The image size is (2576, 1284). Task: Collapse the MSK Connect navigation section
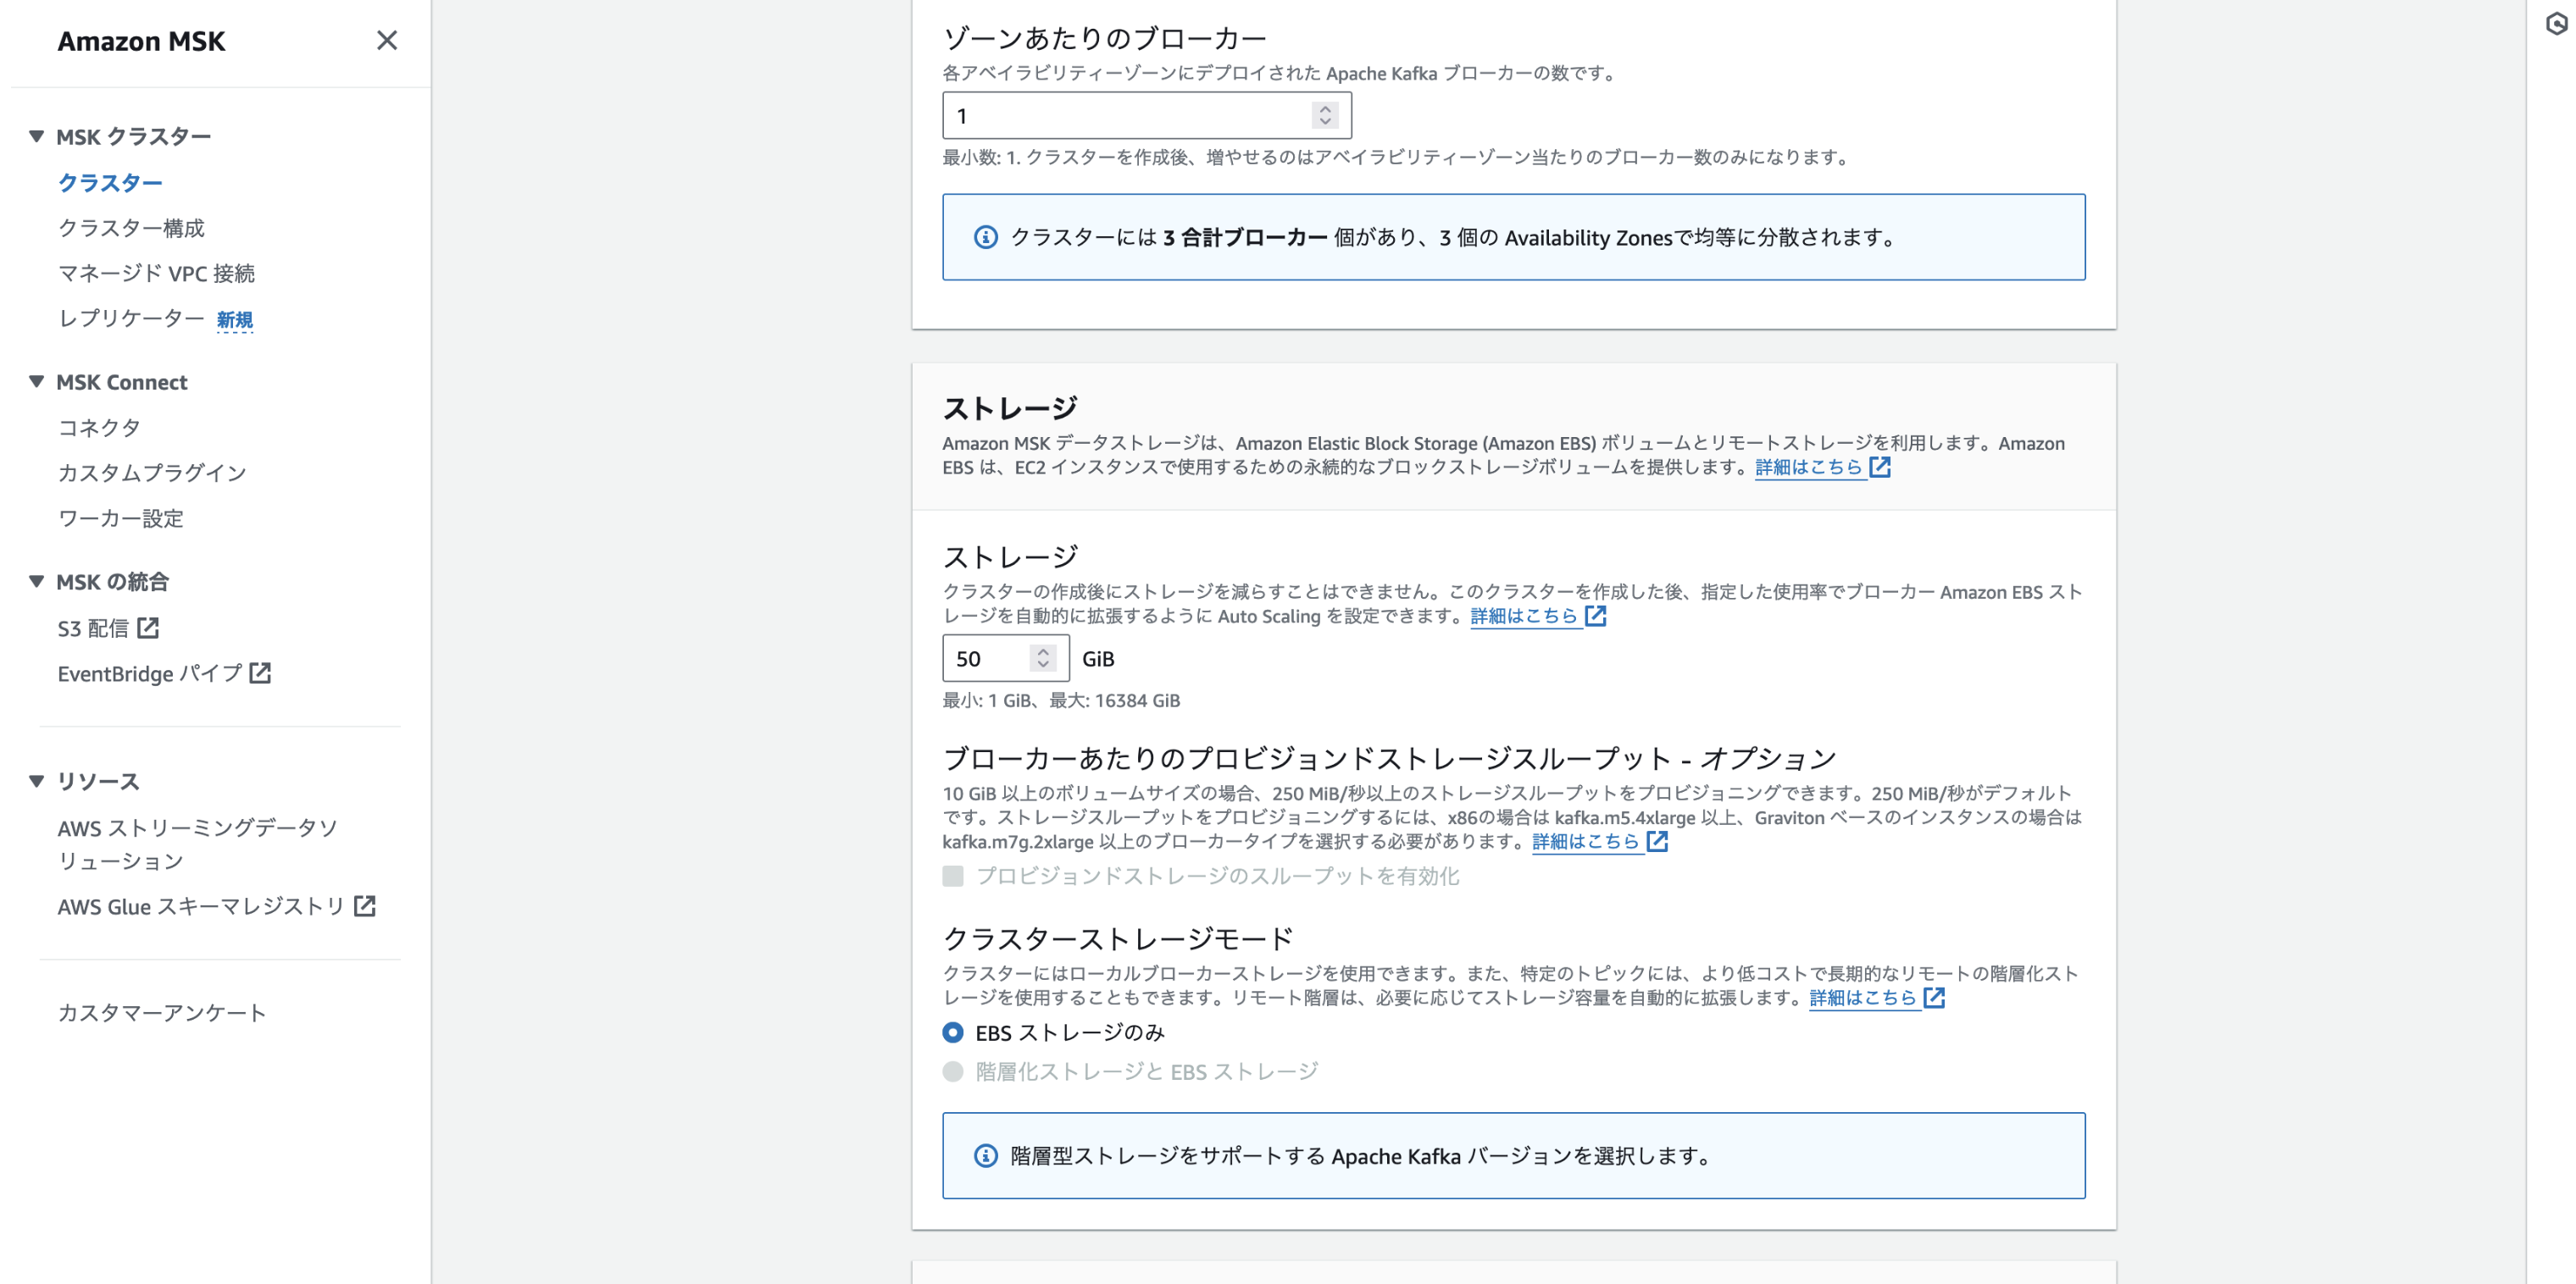[x=37, y=382]
